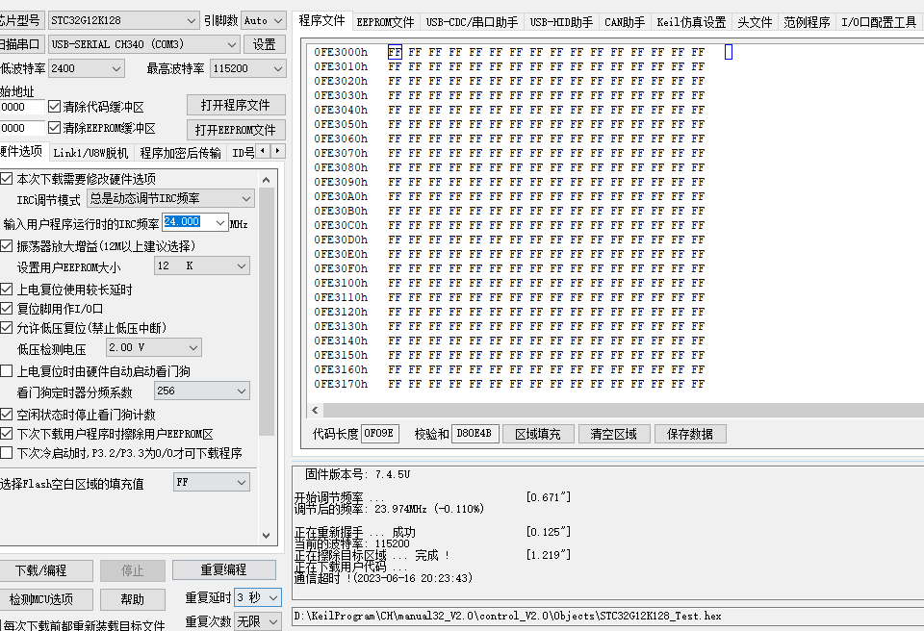Enable 上电复位时由硬件自动启动看门狗

click(x=7, y=371)
